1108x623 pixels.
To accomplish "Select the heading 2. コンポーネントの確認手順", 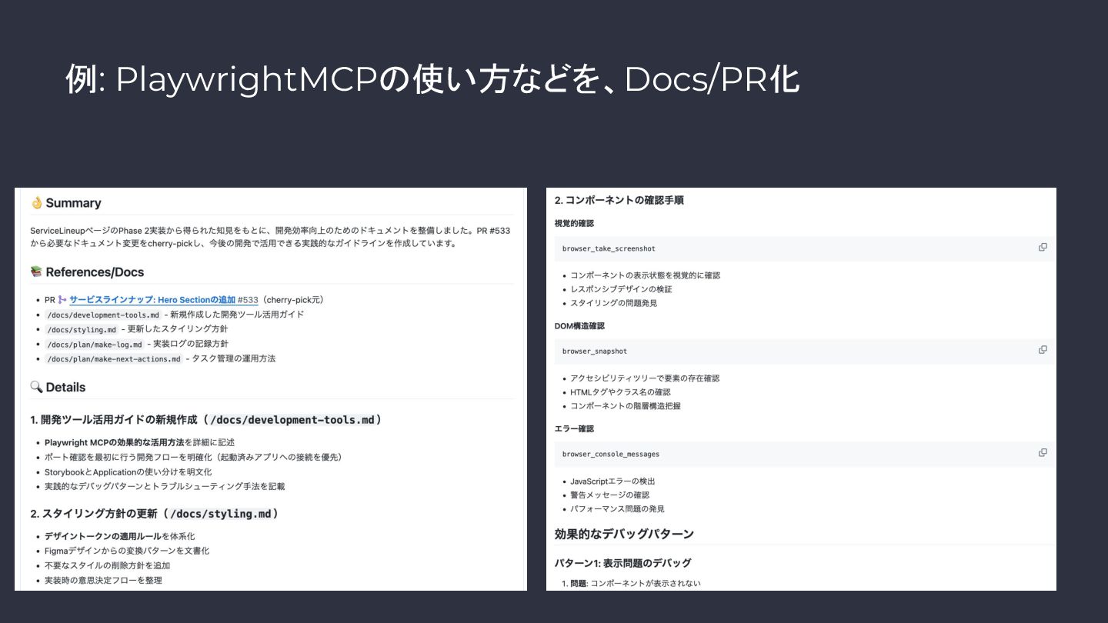I will pyautogui.click(x=619, y=200).
